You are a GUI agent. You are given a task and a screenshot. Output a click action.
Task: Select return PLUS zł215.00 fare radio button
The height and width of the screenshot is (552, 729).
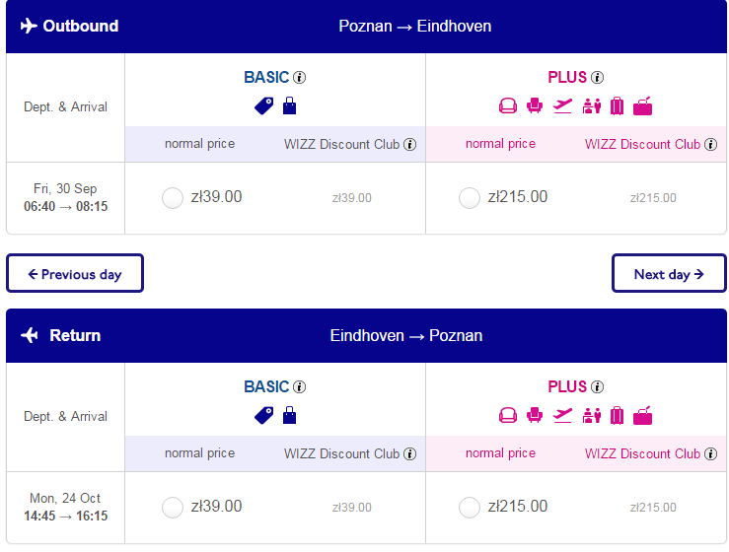470,508
